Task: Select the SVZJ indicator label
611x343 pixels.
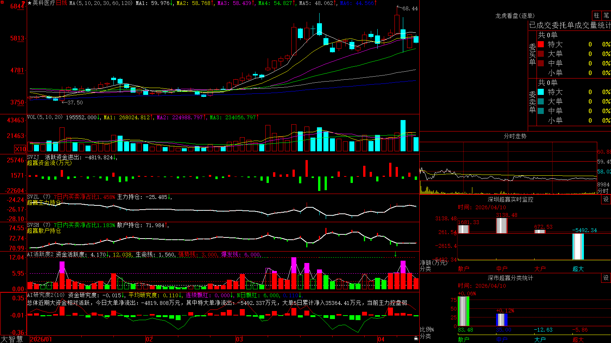Action: point(33,157)
